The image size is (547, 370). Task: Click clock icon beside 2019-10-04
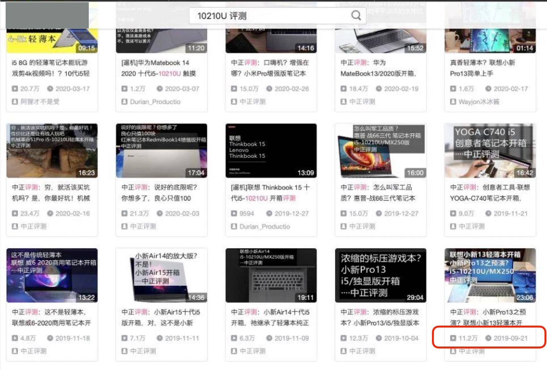[379, 338]
